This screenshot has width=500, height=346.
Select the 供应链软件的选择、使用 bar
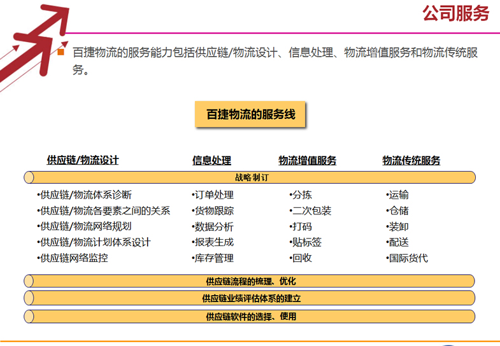(x=250, y=316)
